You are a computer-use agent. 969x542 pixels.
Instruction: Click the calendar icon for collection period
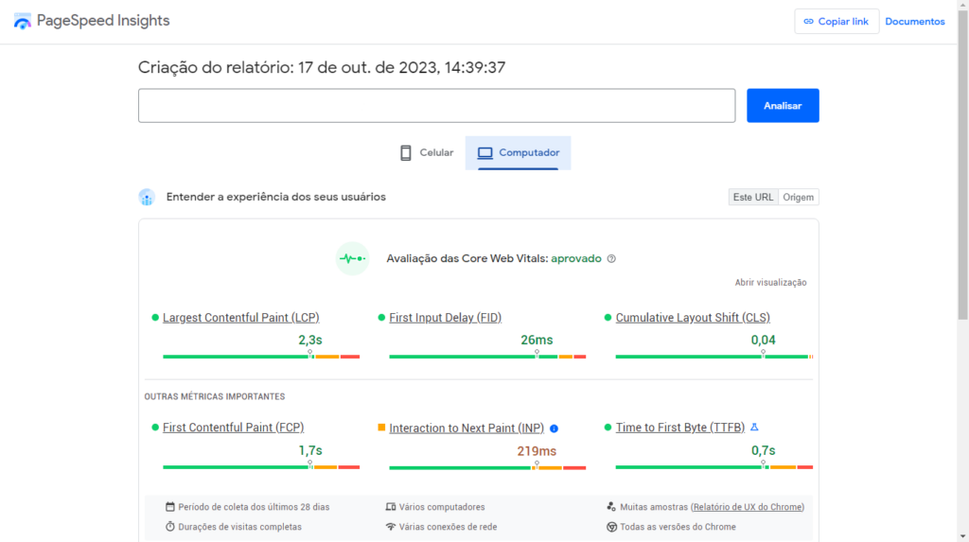[170, 507]
